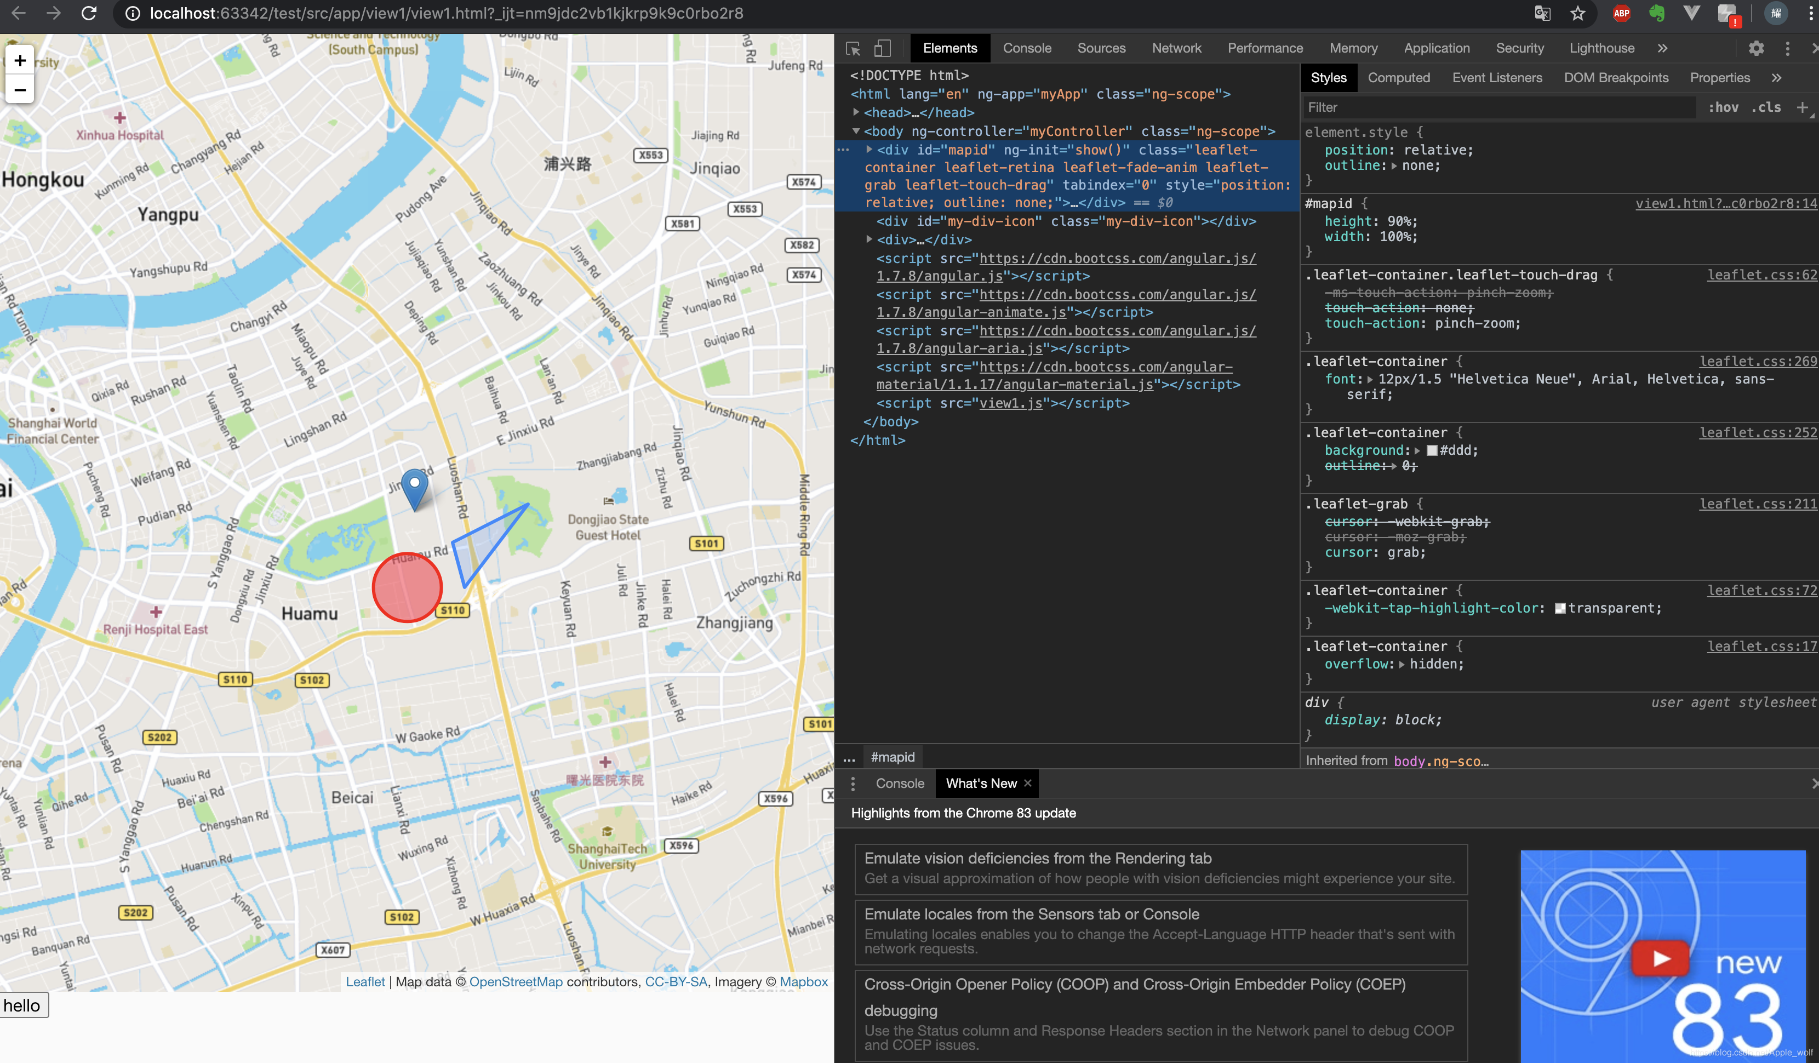This screenshot has width=1819, height=1063.
Task: Expand the collapsed div node below my-div-icon
Action: tap(869, 239)
